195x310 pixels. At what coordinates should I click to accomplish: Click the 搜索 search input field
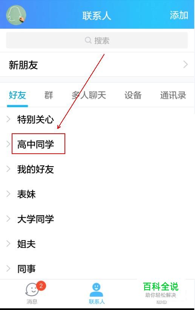pyautogui.click(x=97, y=40)
